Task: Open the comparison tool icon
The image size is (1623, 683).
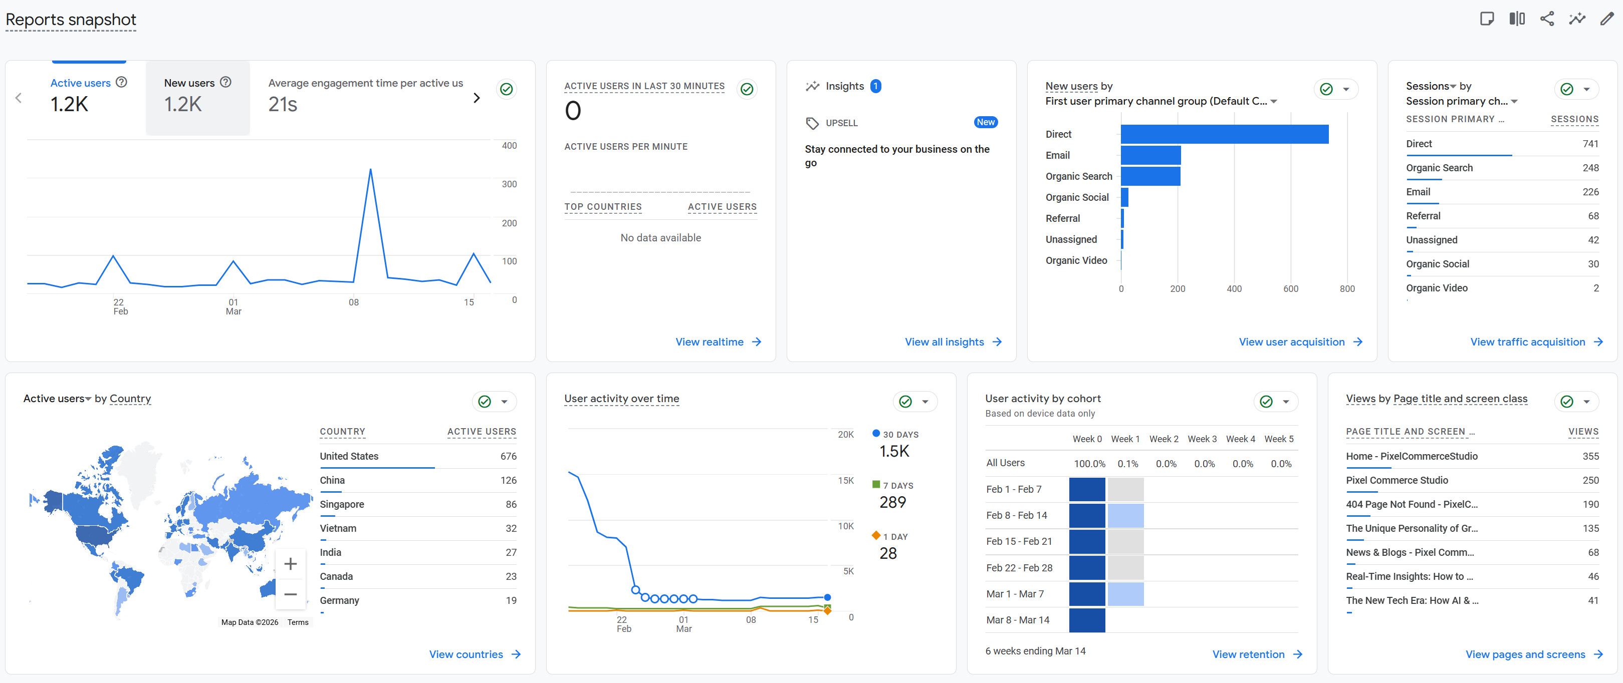Action: pos(1517,19)
